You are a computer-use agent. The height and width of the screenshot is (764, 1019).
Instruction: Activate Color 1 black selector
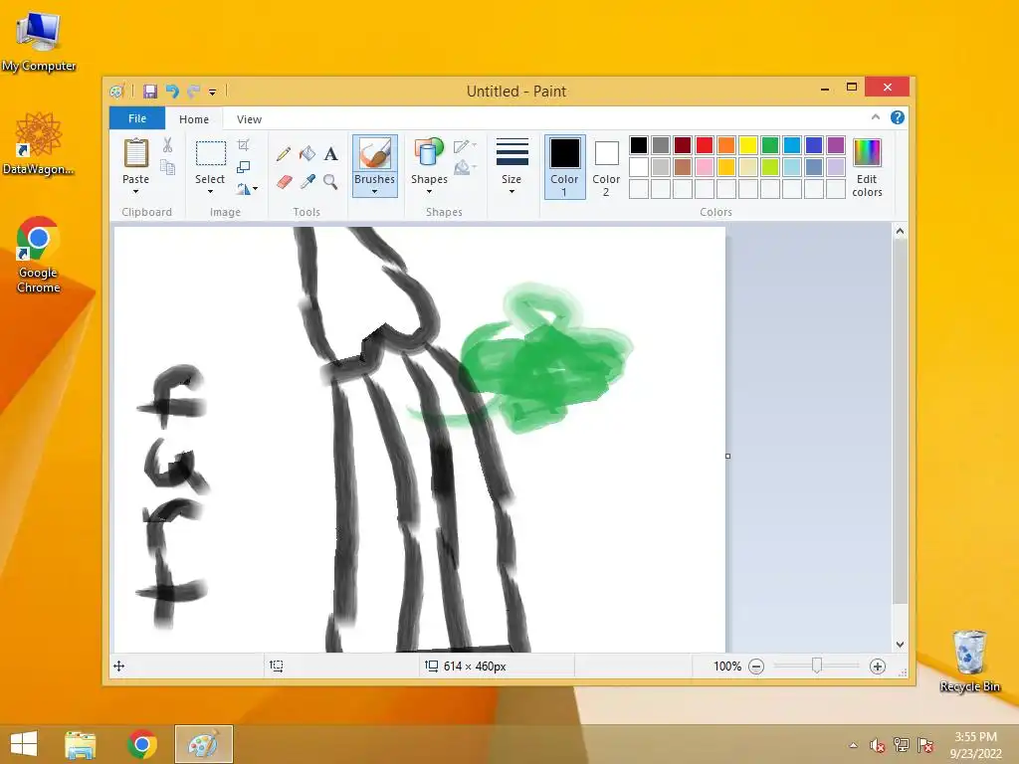565,167
